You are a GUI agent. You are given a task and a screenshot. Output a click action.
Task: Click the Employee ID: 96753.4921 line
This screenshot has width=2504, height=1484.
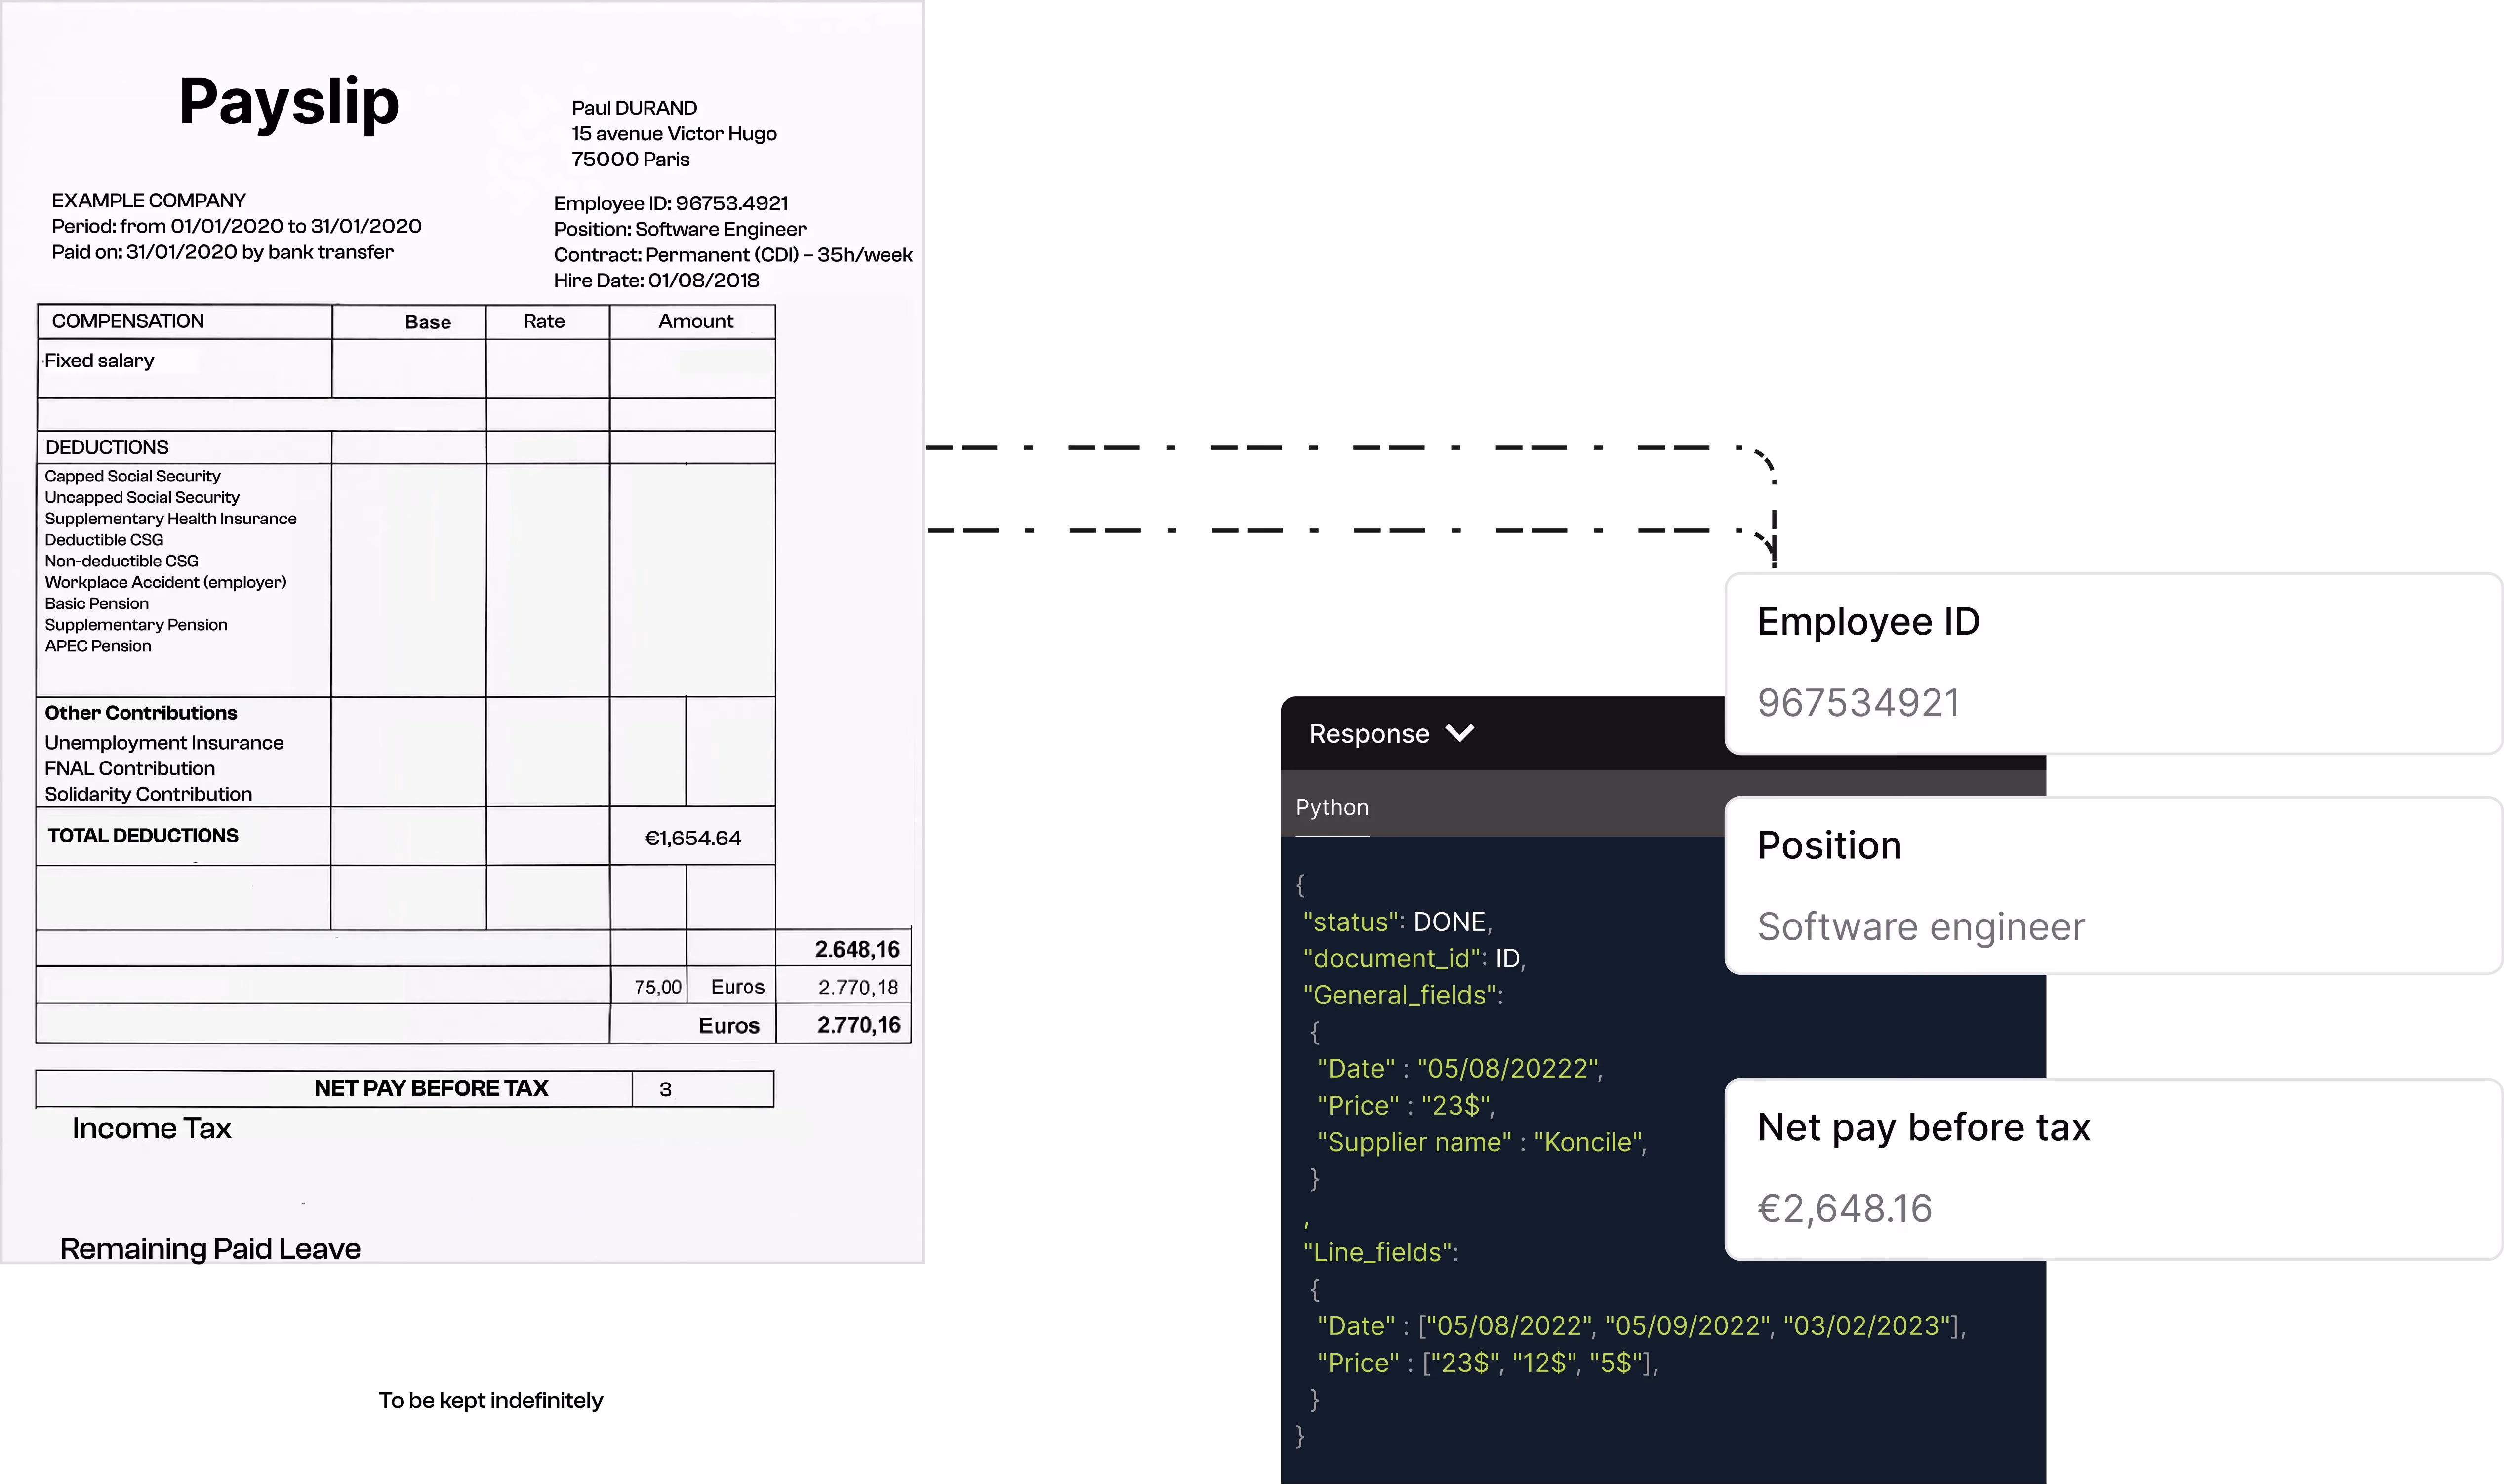[x=671, y=203]
